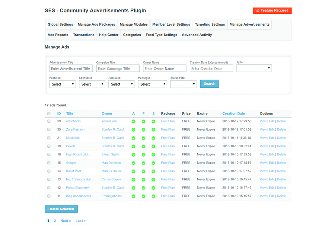
Task: Open the Type dropdown filter
Action: pos(254,68)
